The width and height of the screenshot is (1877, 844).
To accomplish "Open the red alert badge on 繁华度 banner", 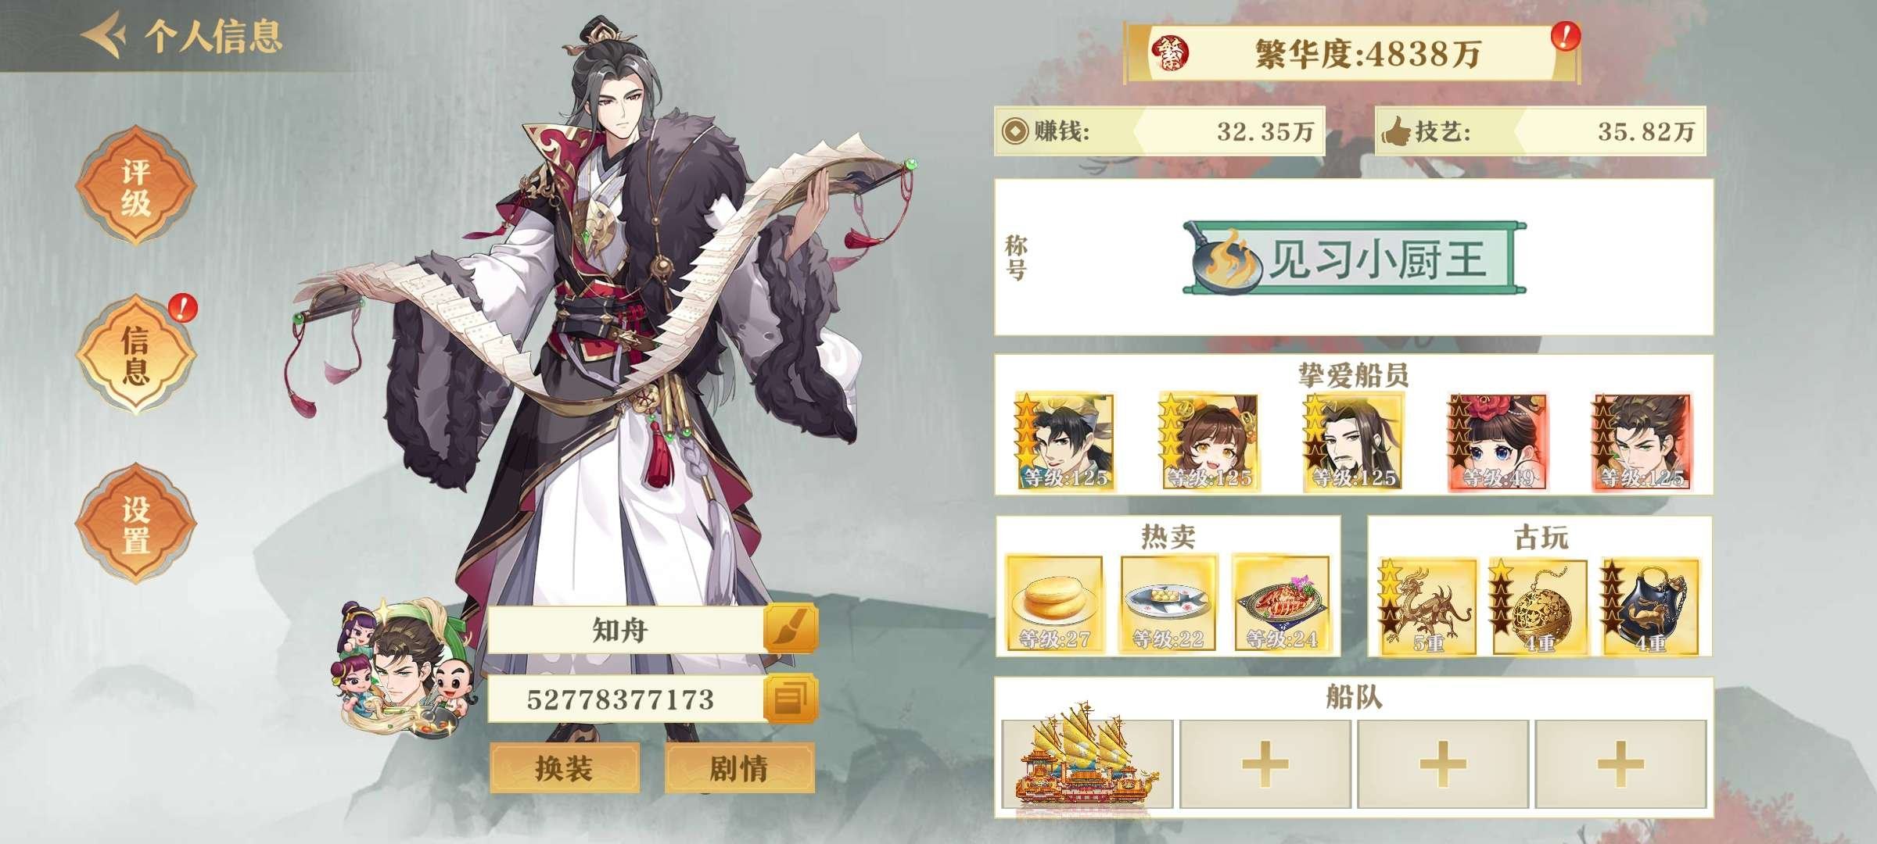I will tap(1565, 36).
